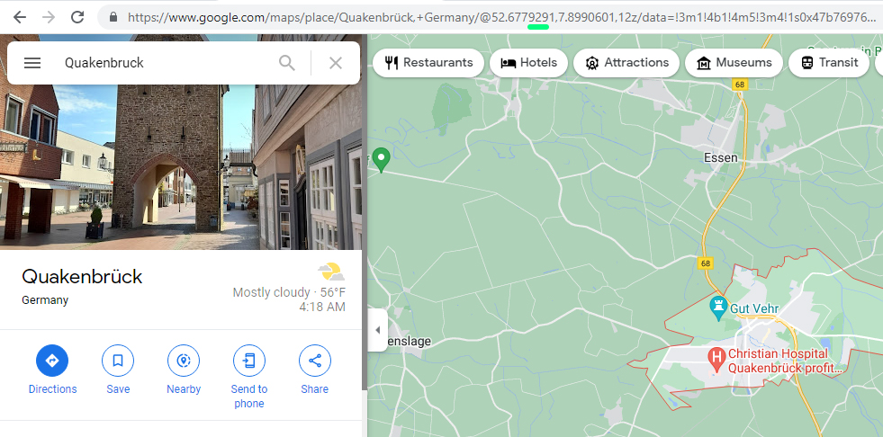Share the Quakenbrück location
The height and width of the screenshot is (437, 883).
[315, 361]
